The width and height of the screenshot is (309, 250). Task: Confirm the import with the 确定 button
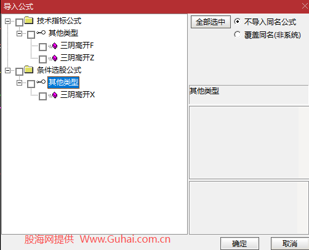[239, 244]
